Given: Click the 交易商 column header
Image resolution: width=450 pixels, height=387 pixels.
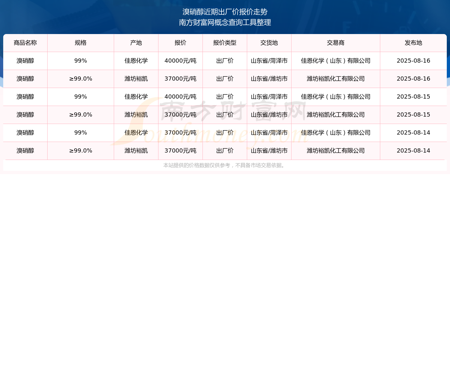Looking at the screenshot, I should click(336, 43).
